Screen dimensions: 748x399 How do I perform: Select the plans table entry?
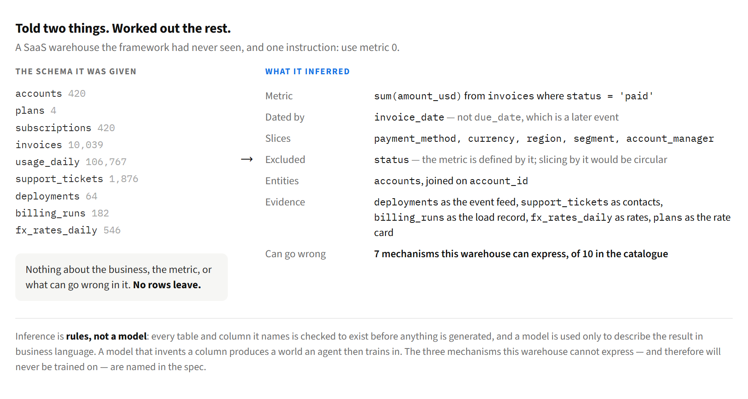coord(36,111)
